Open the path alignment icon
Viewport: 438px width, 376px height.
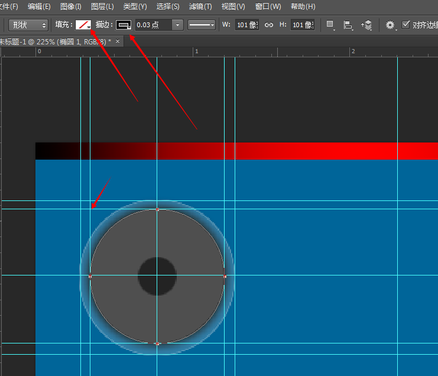[348, 25]
